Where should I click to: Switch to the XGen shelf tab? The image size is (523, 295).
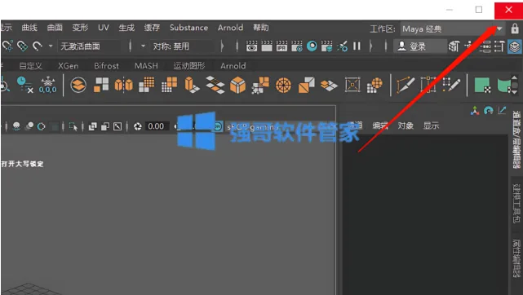pos(69,66)
